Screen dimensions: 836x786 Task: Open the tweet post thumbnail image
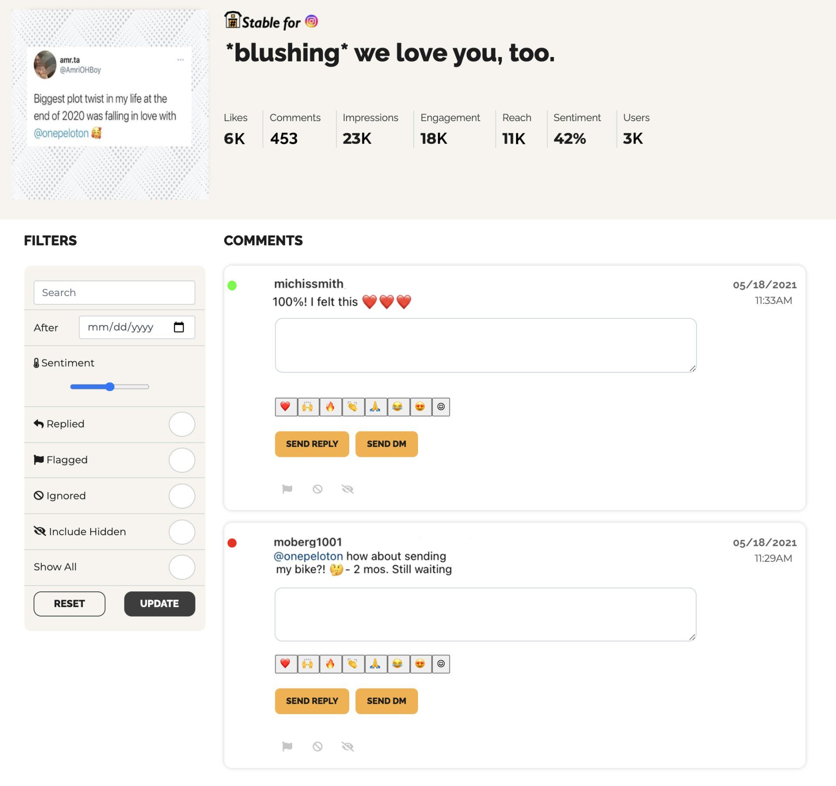click(110, 105)
